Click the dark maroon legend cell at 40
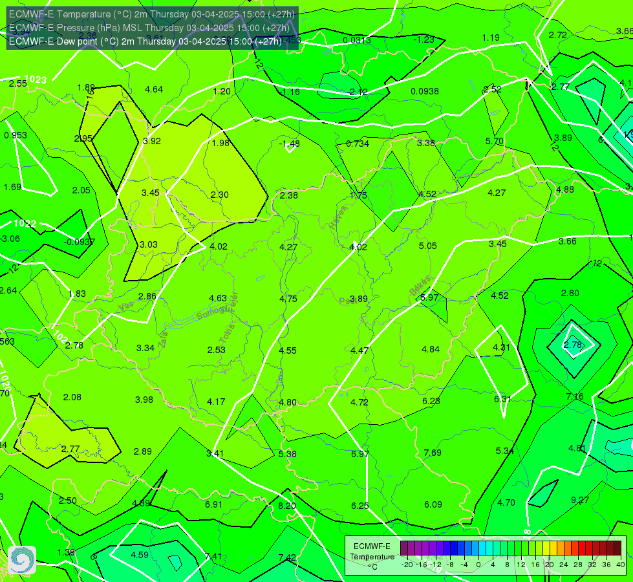 pyautogui.click(x=617, y=548)
